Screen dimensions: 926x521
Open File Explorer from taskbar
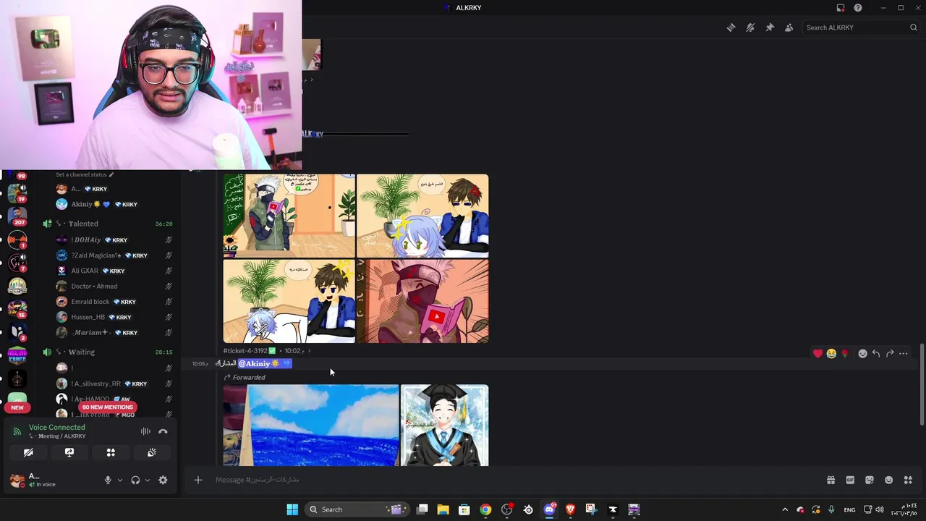coord(443,509)
